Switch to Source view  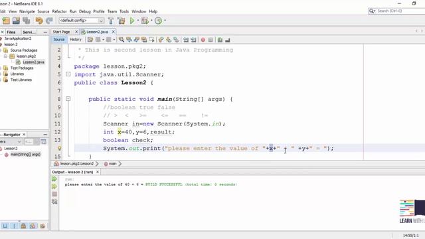pyautogui.click(x=59, y=40)
